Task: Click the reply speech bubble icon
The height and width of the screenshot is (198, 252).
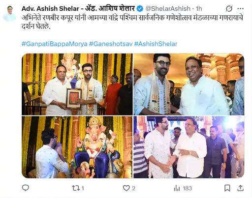Action: coord(26,188)
